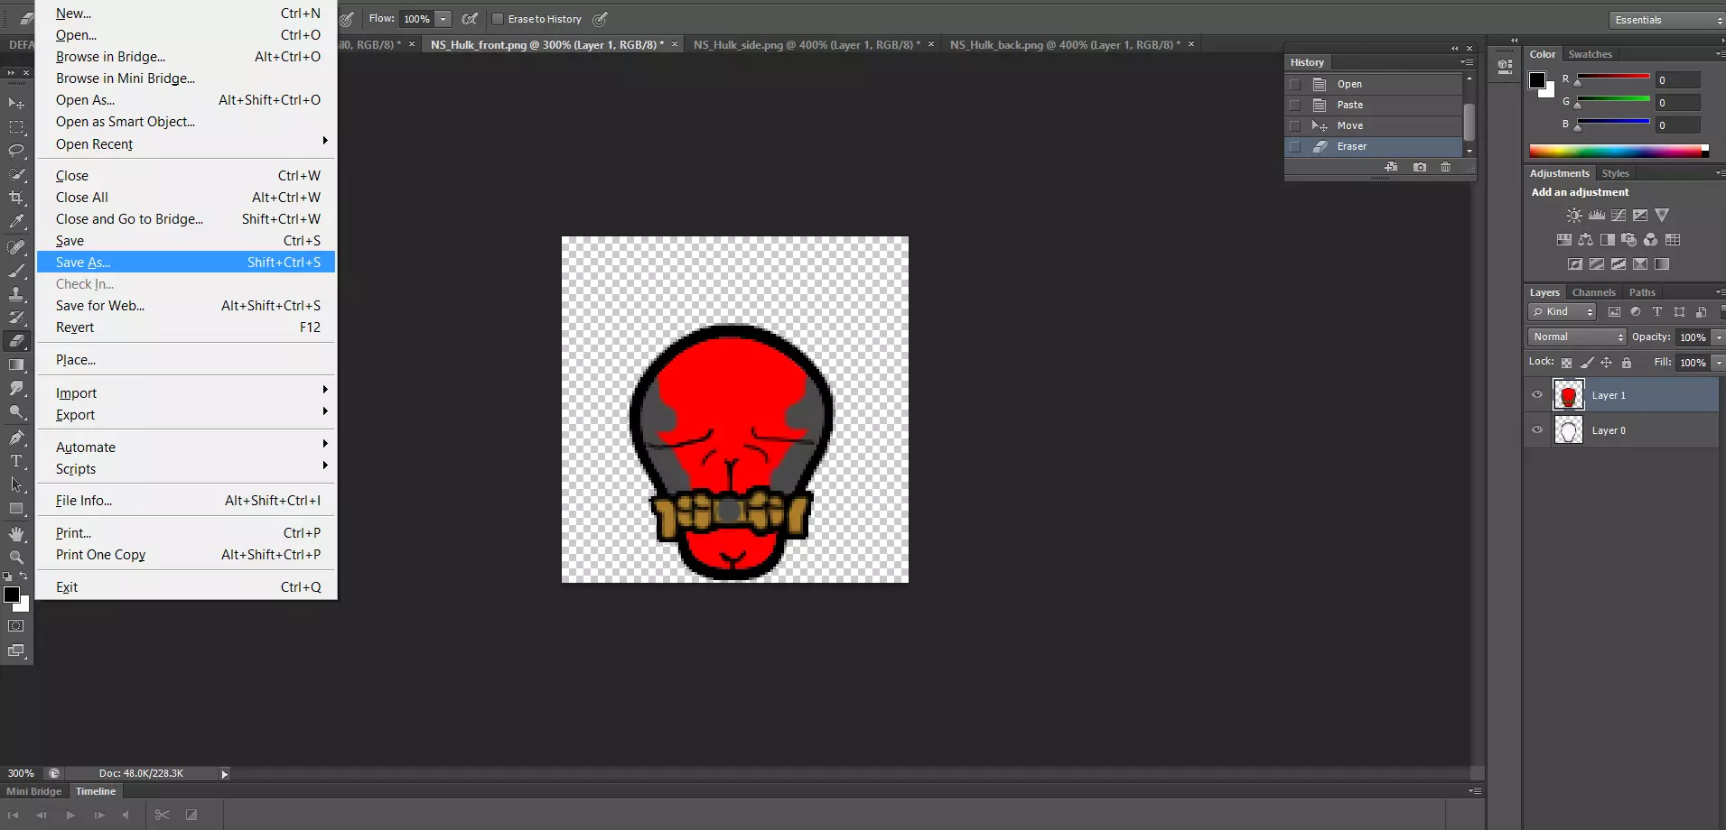Toggle airbrush mode next to Flow
Screen dimensions: 1726x830
point(470,19)
